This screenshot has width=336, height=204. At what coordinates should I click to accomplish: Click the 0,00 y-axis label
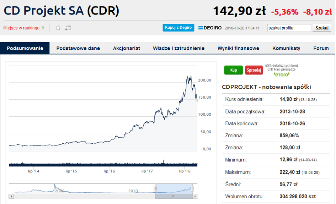pyautogui.click(x=207, y=149)
